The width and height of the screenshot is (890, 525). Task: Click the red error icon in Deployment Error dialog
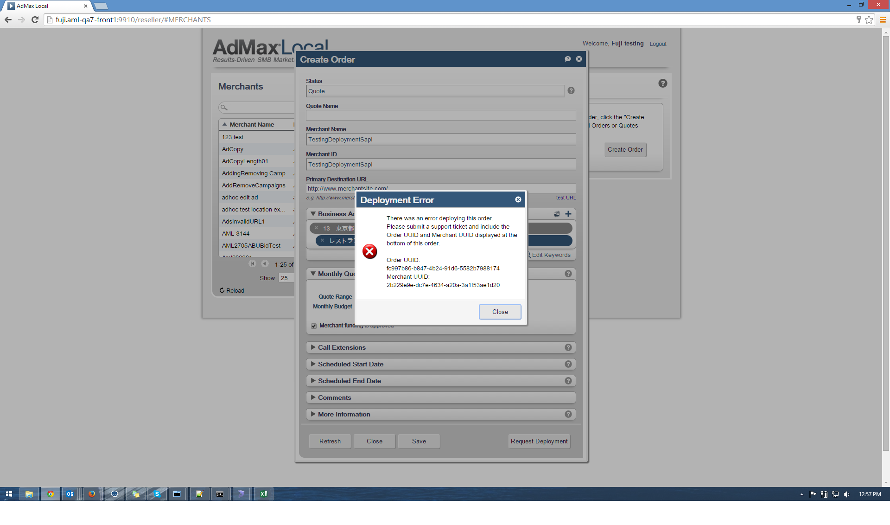[x=369, y=251]
